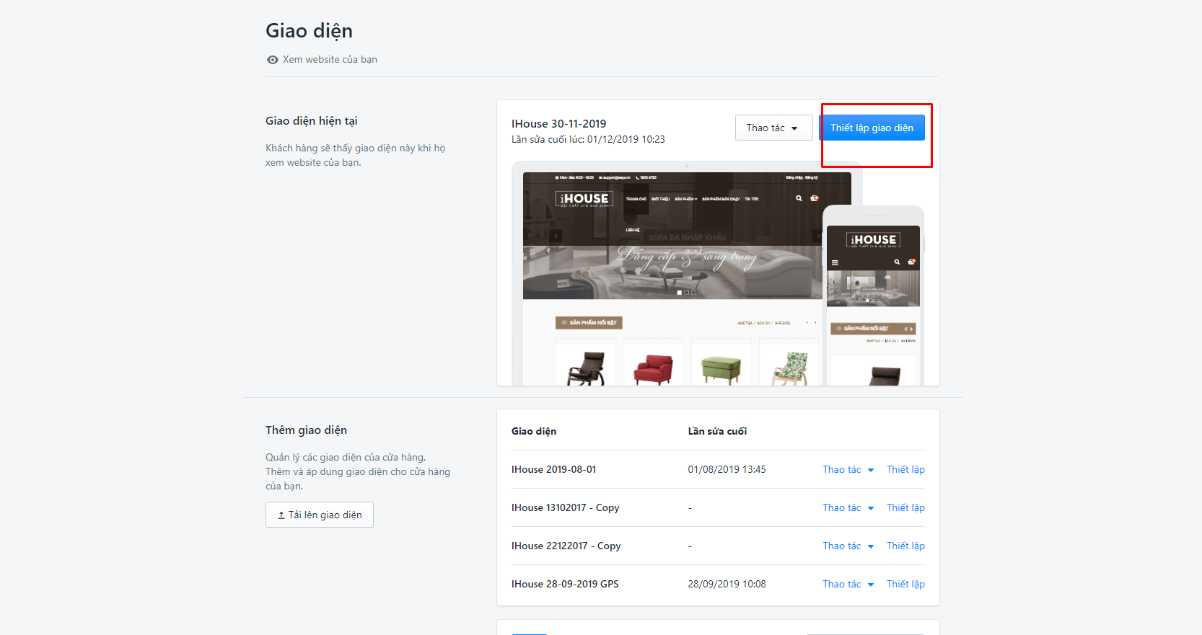This screenshot has width=1202, height=635.
Task: Click Giao diện column header
Action: [534, 431]
